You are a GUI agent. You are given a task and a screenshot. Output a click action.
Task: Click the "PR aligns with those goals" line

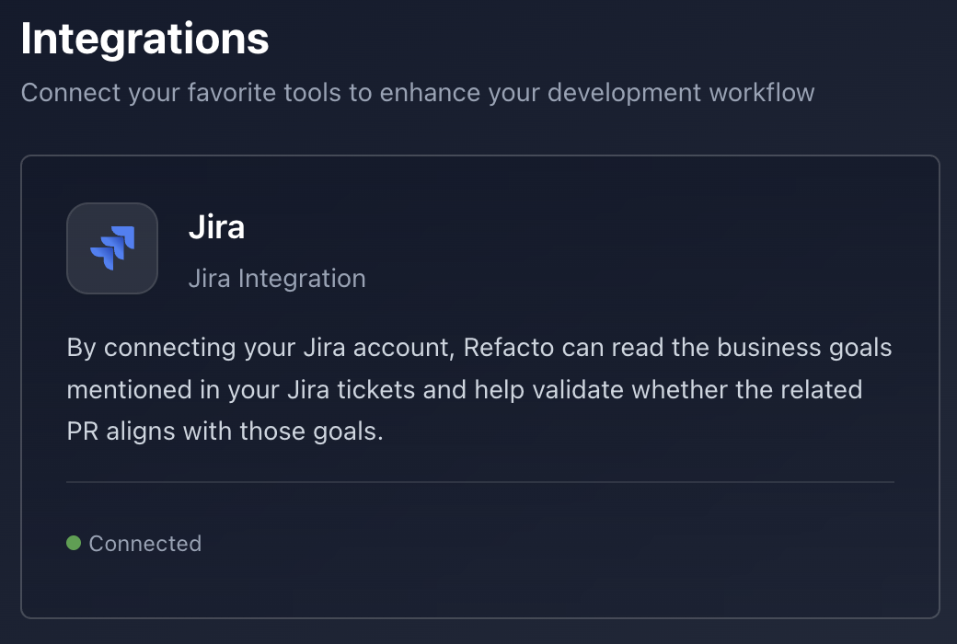point(225,431)
